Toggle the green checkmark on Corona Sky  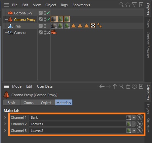tap(48, 13)
